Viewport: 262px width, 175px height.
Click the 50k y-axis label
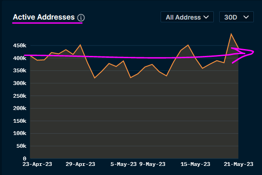point(21,146)
